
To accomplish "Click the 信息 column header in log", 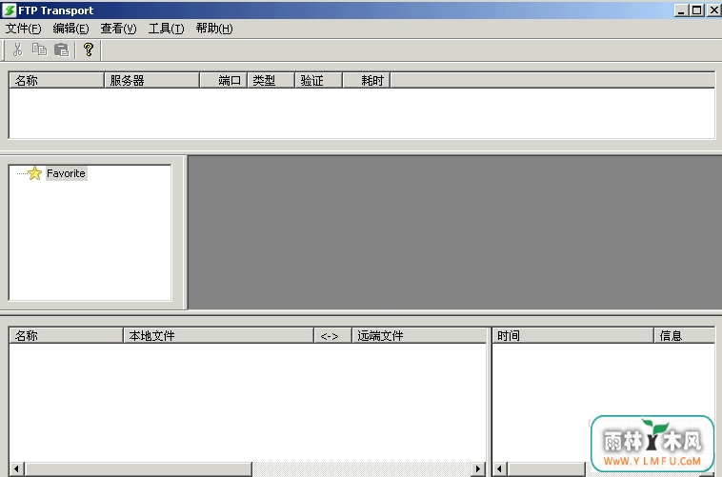I will click(685, 336).
